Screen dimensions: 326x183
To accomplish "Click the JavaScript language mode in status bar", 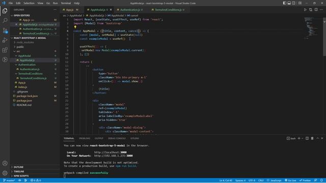I will pos(274,180).
